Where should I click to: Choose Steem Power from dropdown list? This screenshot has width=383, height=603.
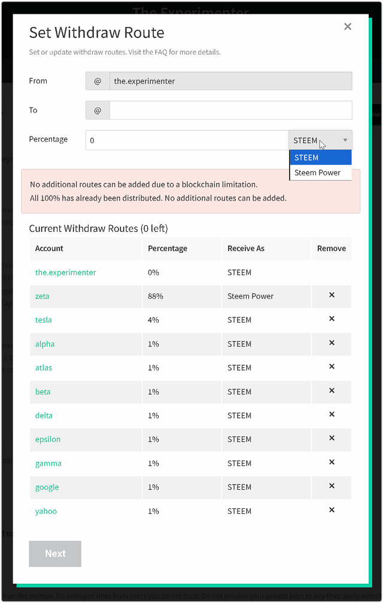pos(321,173)
